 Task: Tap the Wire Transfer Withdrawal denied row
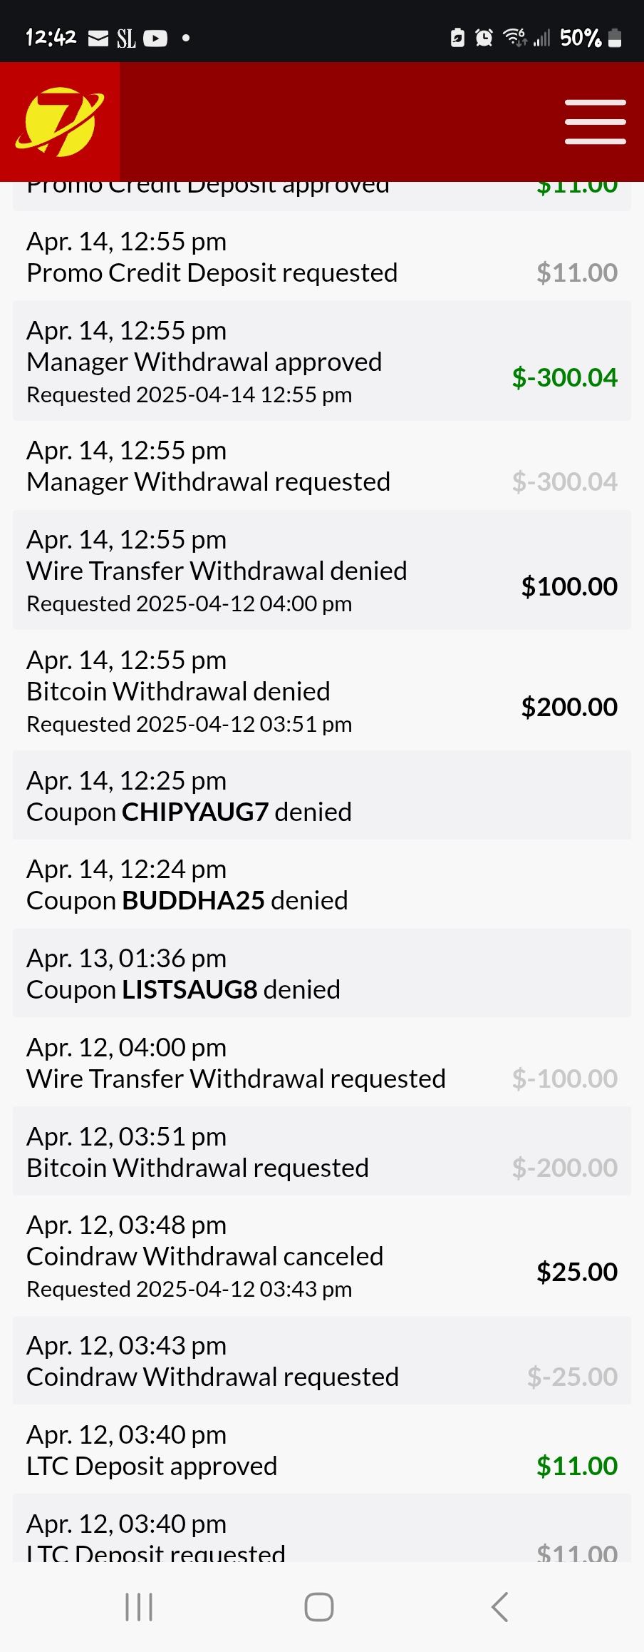tap(321, 571)
